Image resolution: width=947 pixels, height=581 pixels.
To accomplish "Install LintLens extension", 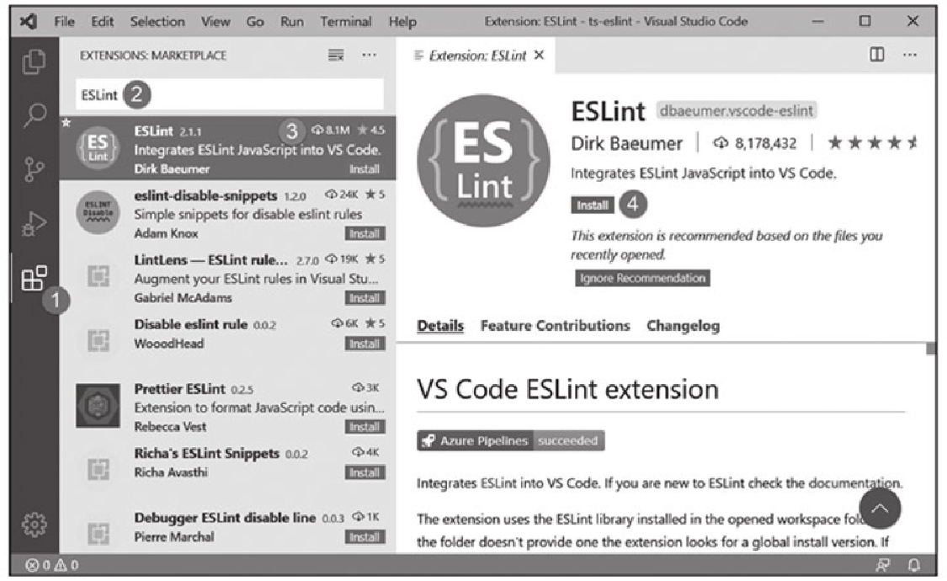I will pos(364,298).
